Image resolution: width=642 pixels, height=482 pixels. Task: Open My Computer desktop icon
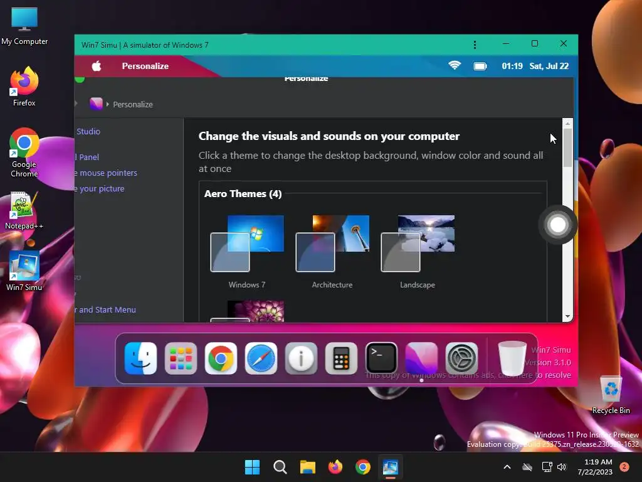coord(24,26)
